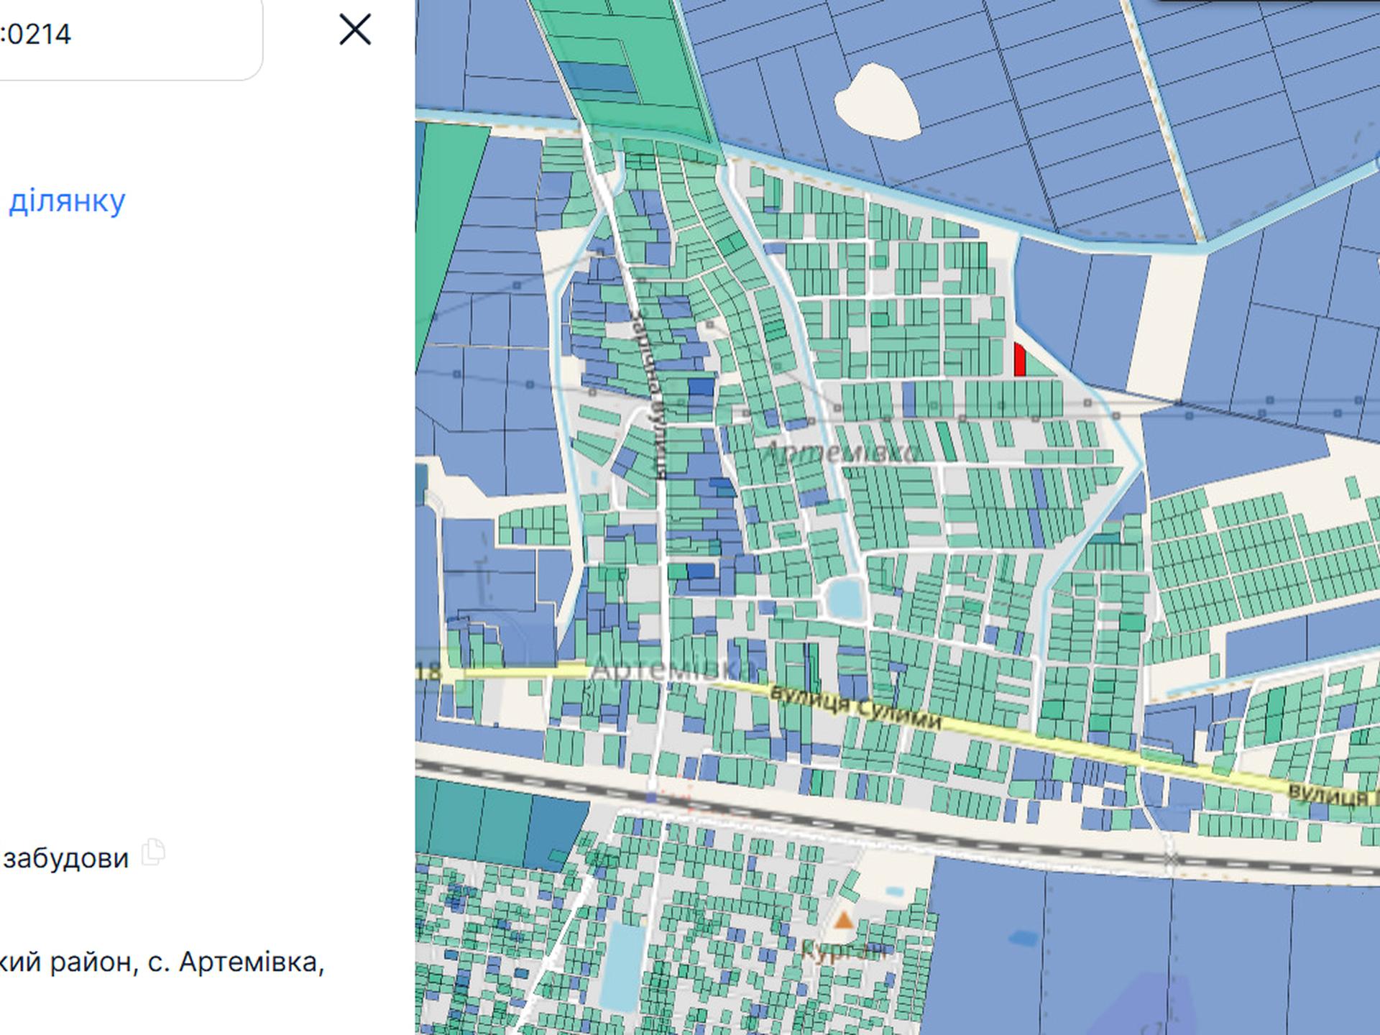
Task: Copy the "забудови" purpose text via copy icon
Action: click(x=153, y=852)
